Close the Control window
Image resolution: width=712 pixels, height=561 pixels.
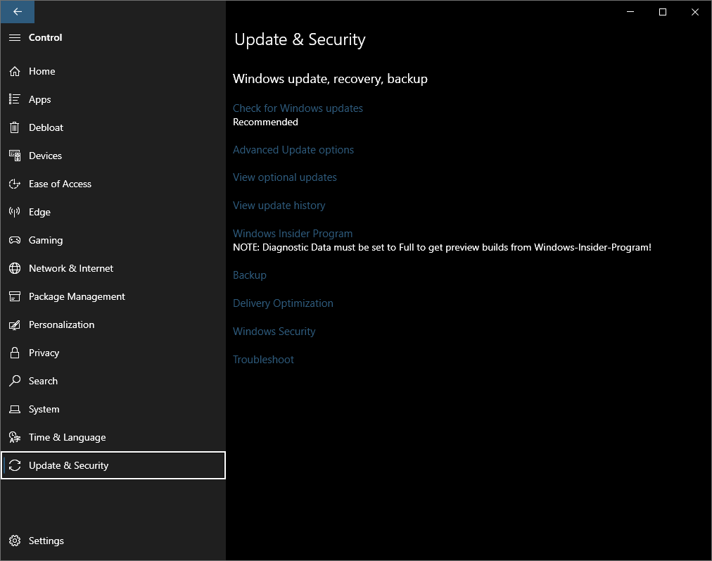pos(694,12)
